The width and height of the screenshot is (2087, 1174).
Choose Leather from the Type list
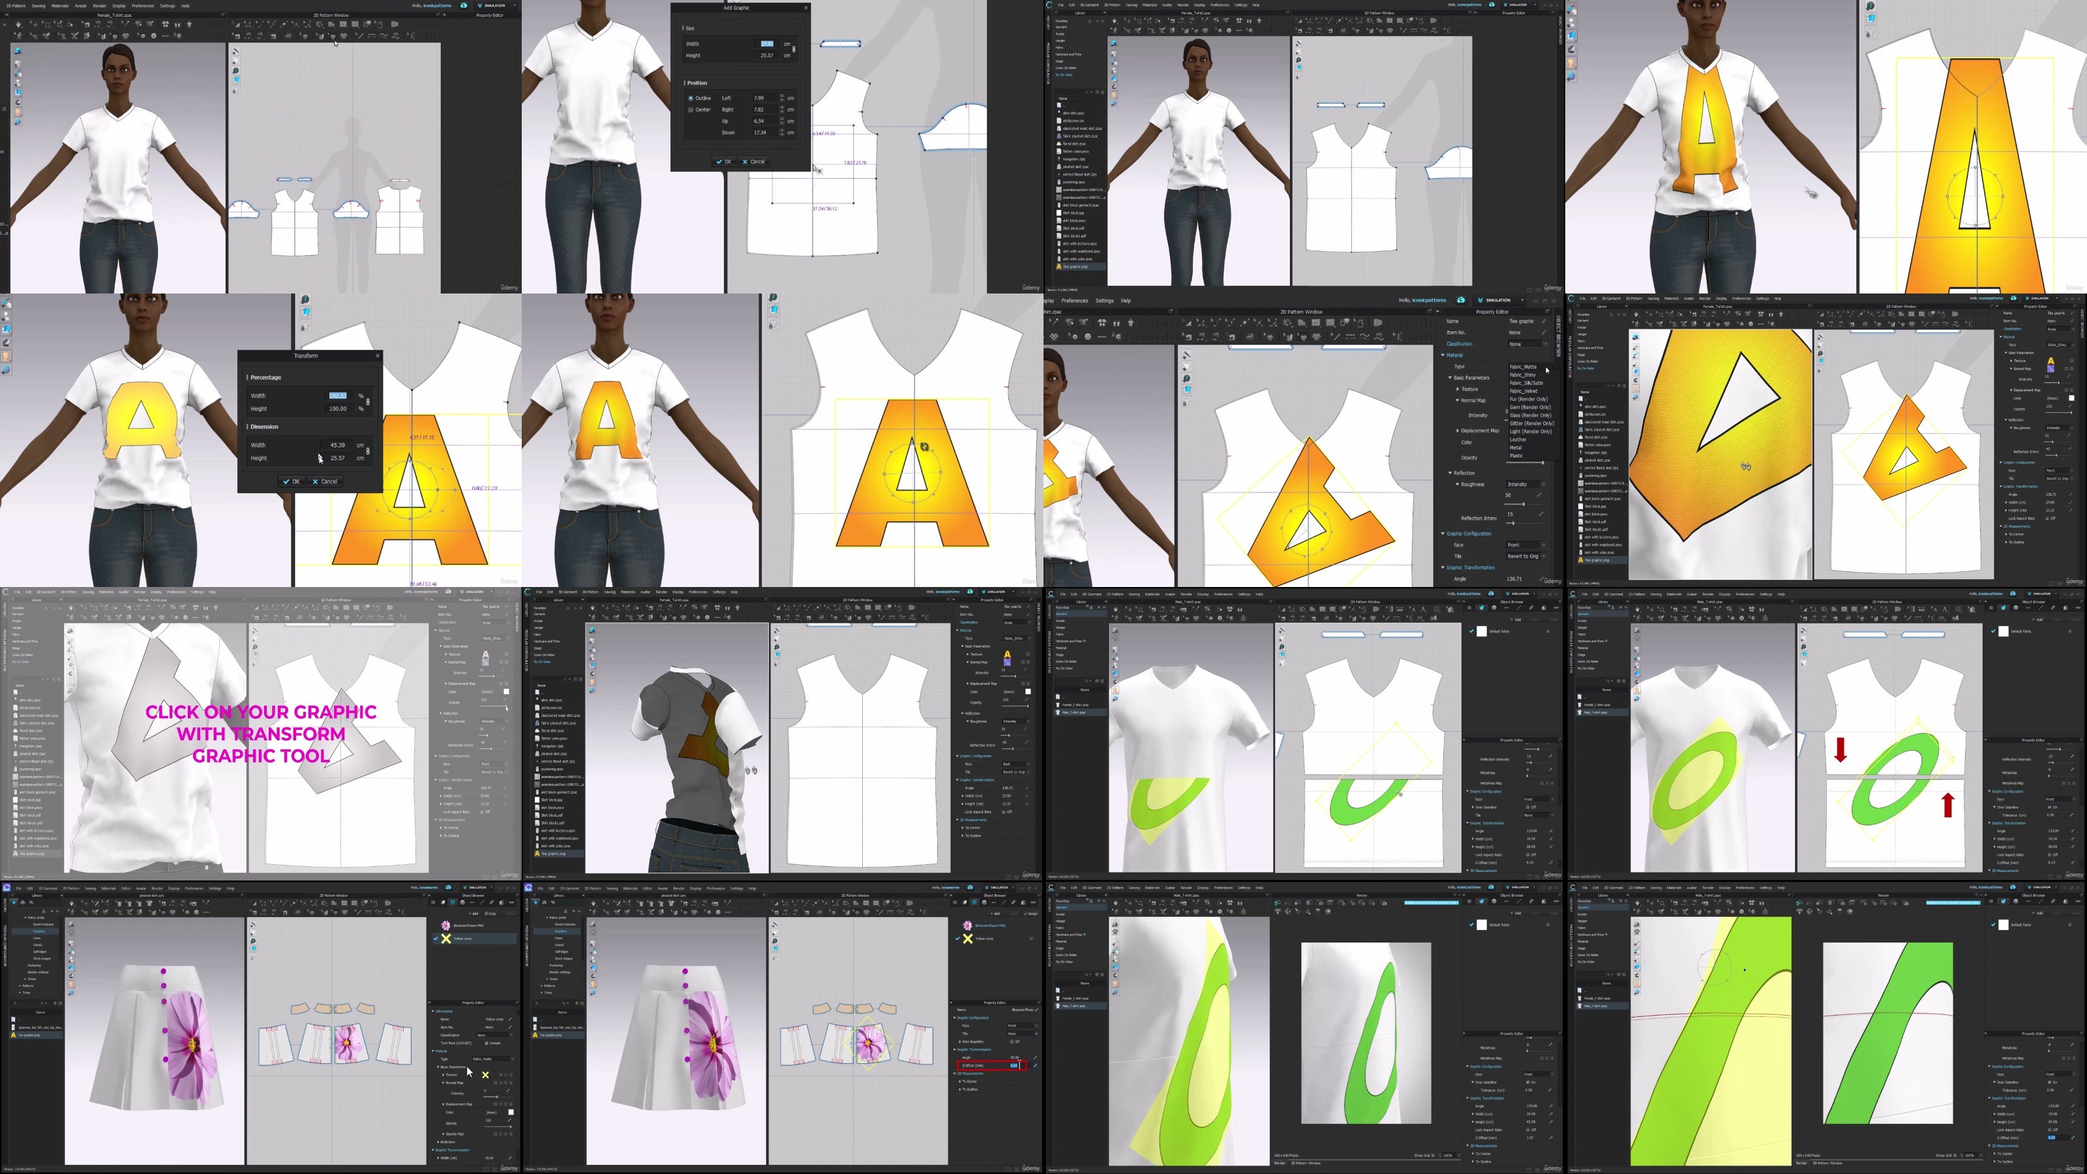(x=1518, y=439)
